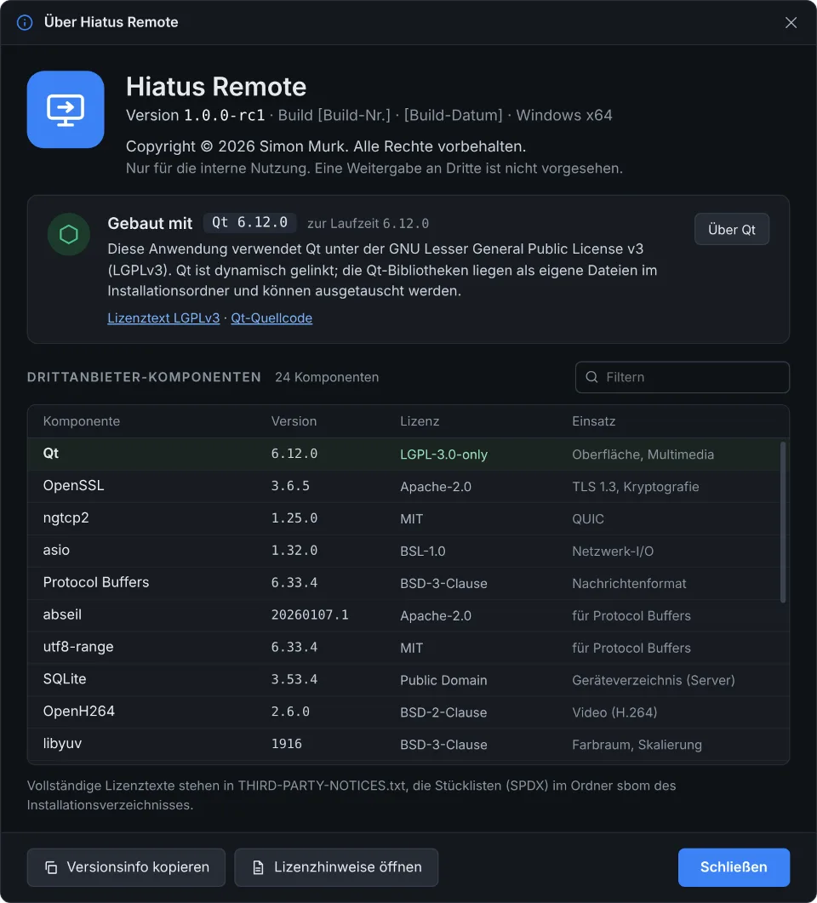This screenshot has height=903, width=817.
Task: Click the Hiatus Remote app logo
Action: point(66,110)
